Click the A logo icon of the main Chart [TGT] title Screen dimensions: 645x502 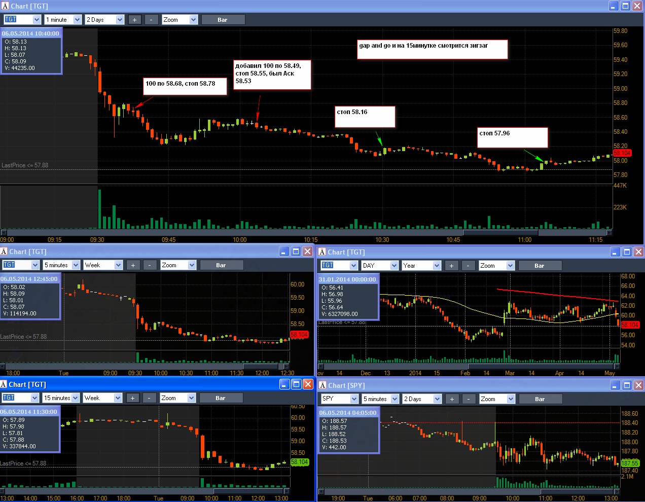point(5,6)
